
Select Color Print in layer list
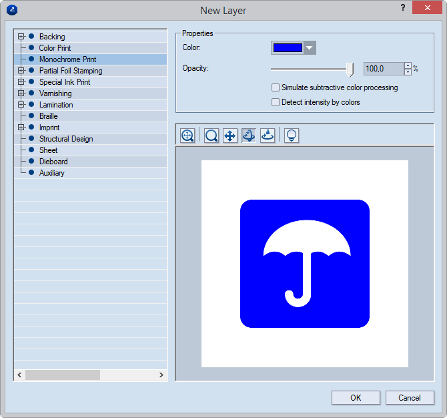[x=55, y=48]
